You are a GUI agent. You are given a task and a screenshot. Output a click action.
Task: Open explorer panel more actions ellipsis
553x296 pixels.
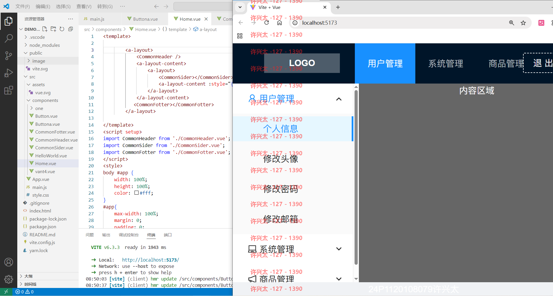pos(71,19)
